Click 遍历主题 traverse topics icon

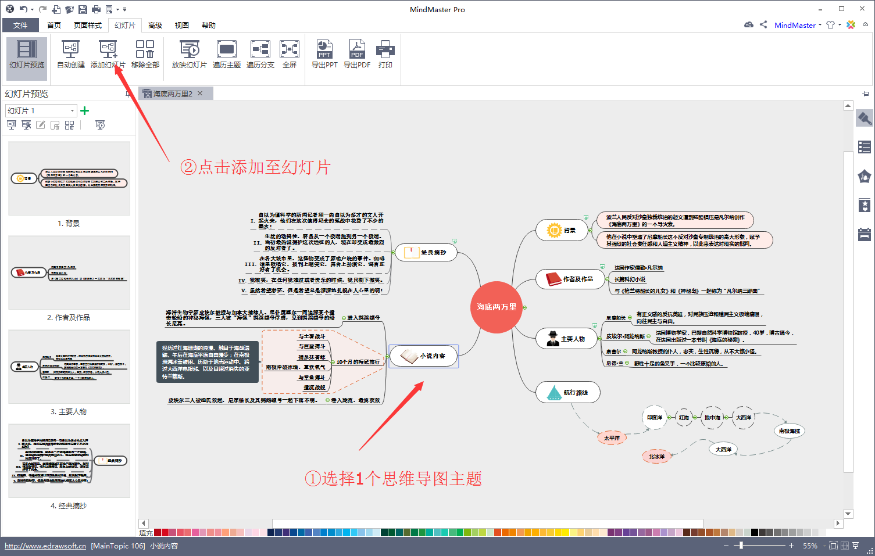[x=226, y=54]
